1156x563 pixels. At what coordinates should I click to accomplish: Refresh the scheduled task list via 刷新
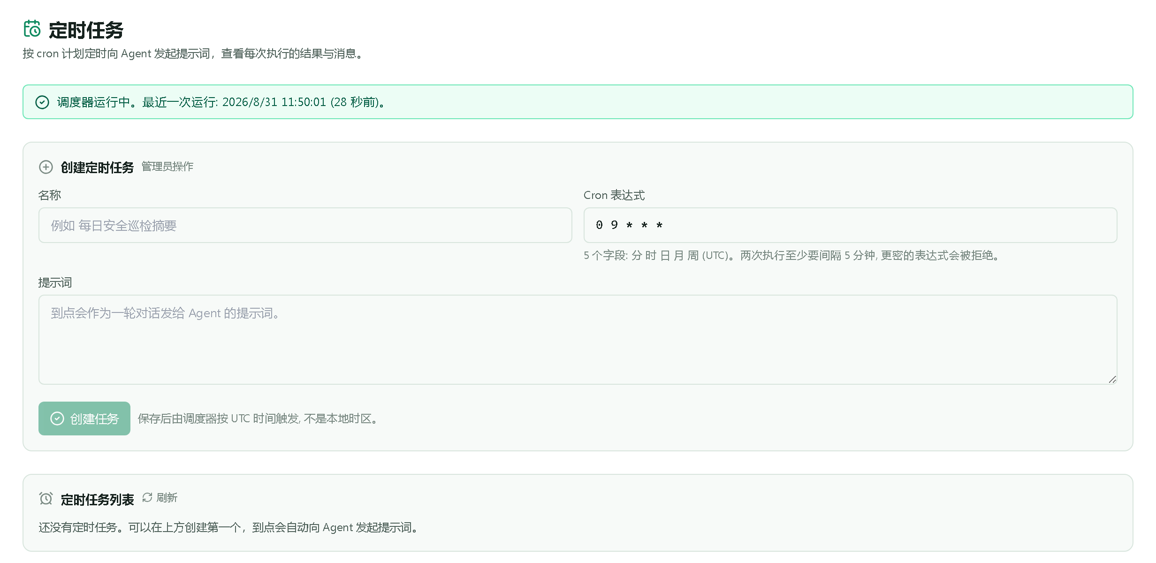tap(160, 498)
